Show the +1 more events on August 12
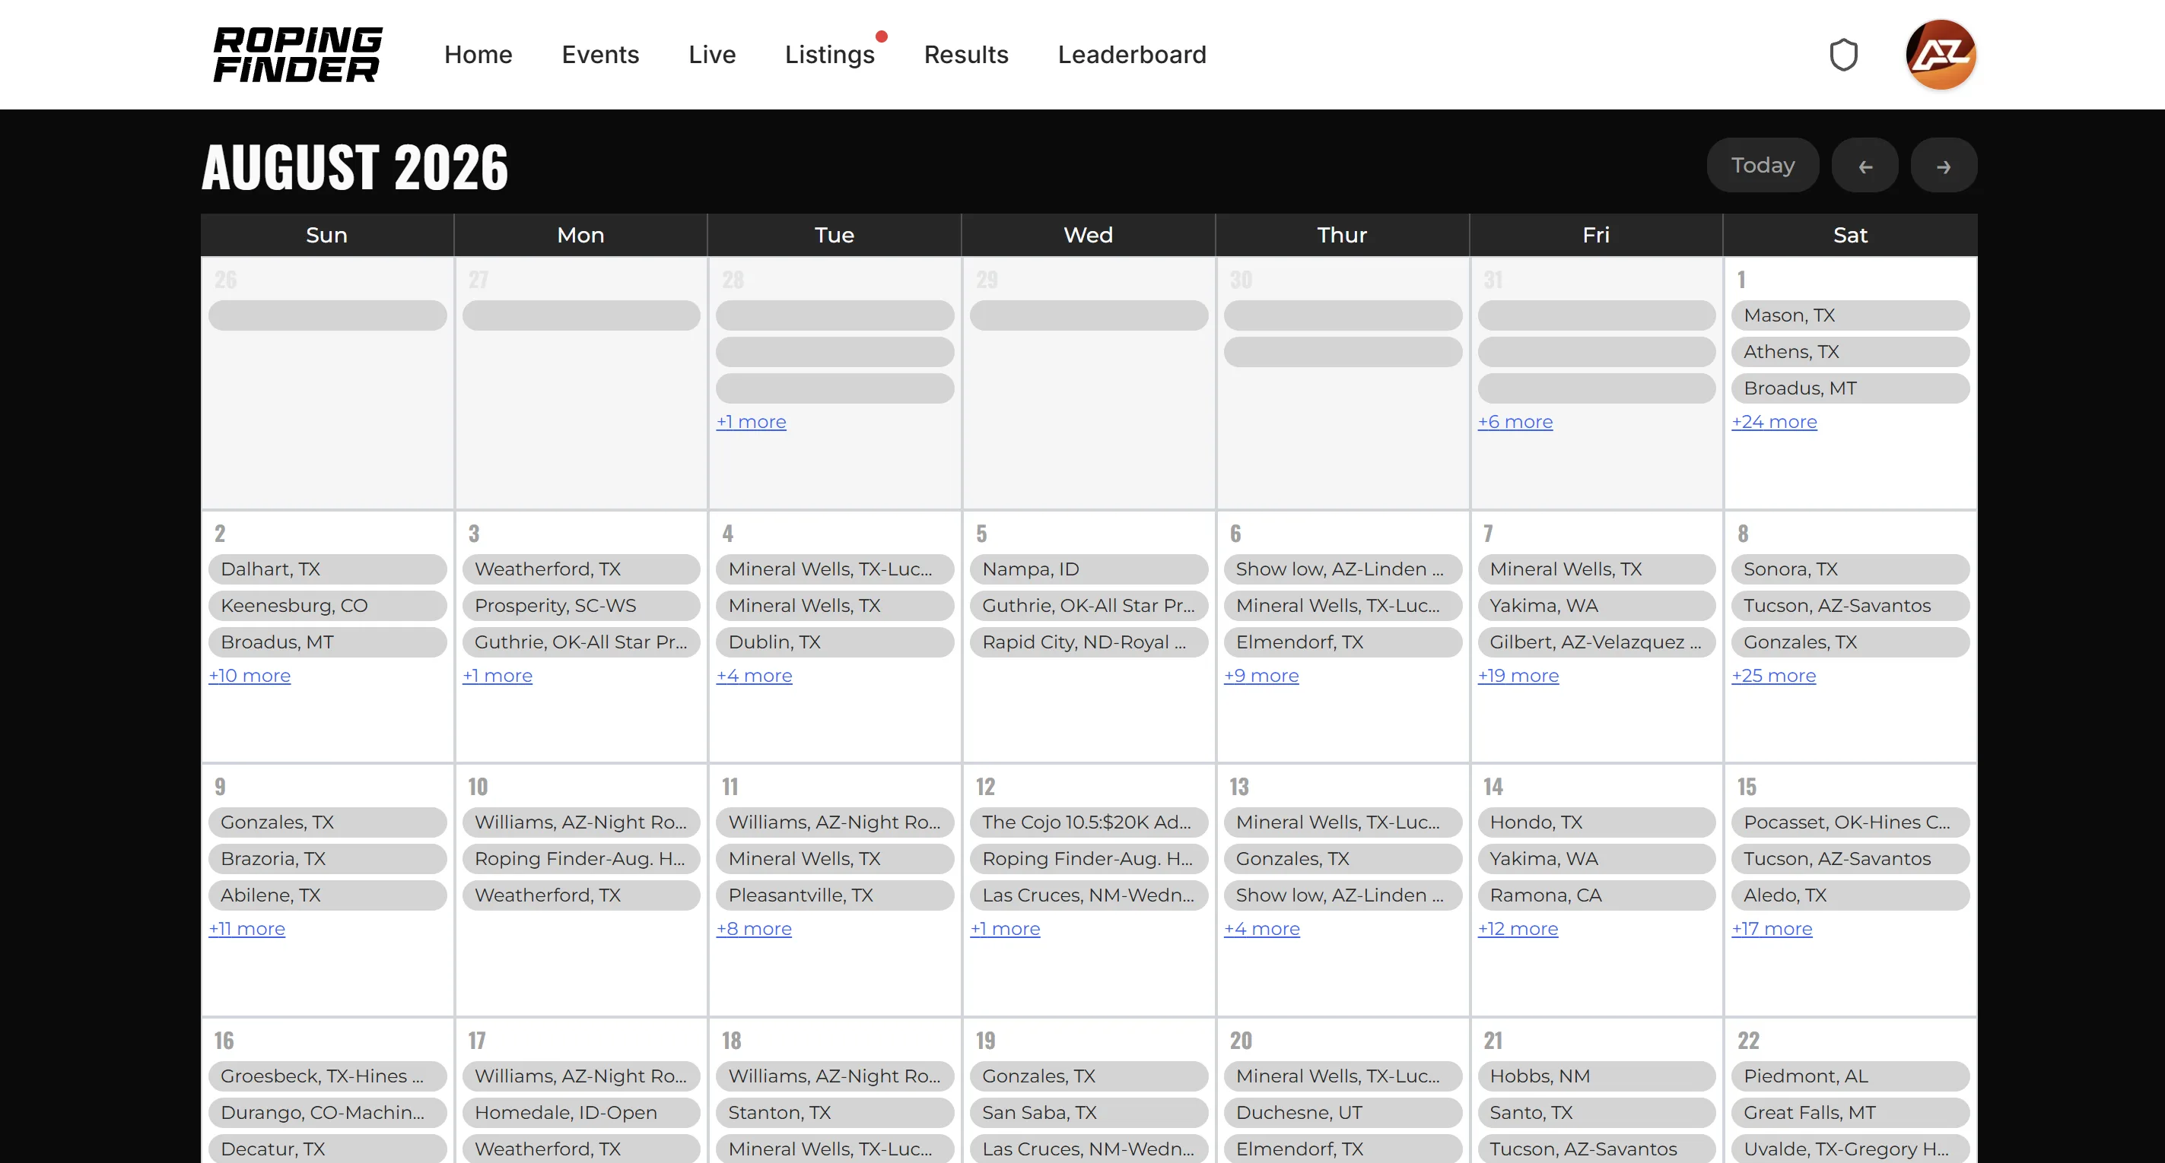The width and height of the screenshot is (2165, 1163). 1004,929
